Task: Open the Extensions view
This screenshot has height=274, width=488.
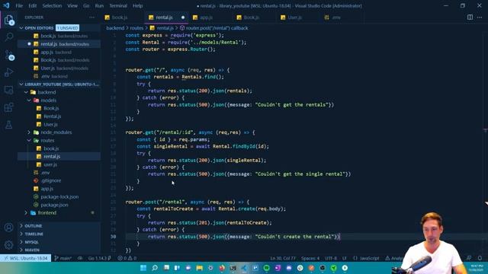Action: (9, 107)
